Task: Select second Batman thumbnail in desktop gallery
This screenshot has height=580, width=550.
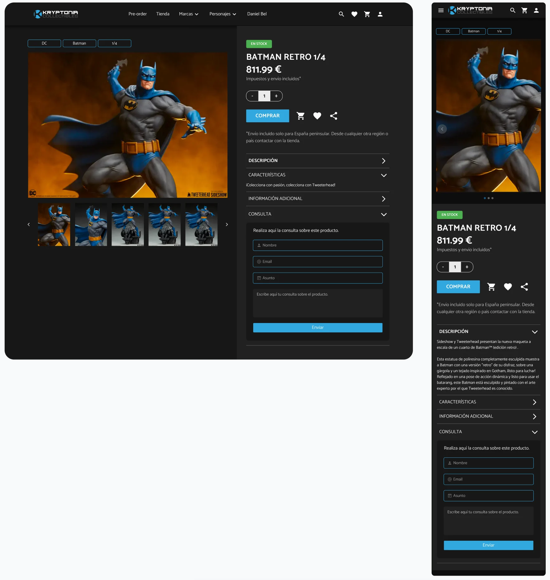Action: [91, 225]
